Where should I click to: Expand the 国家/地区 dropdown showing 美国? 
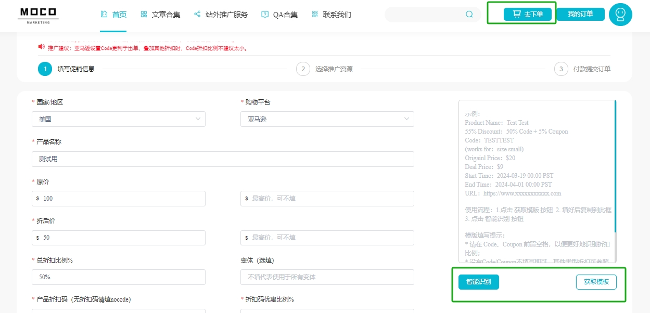pos(119,119)
